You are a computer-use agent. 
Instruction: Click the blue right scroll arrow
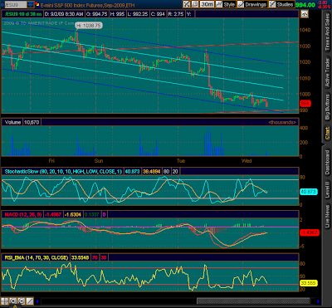pos(319,301)
